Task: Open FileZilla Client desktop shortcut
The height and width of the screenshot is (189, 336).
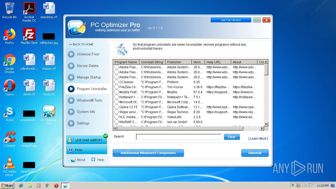Action: [x=29, y=36]
